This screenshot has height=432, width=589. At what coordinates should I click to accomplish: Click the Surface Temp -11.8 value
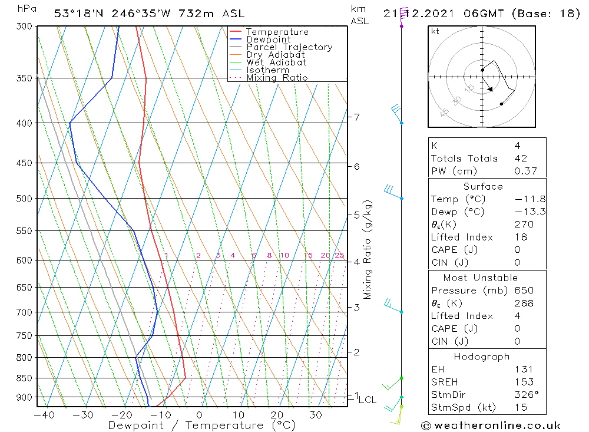[530, 199]
